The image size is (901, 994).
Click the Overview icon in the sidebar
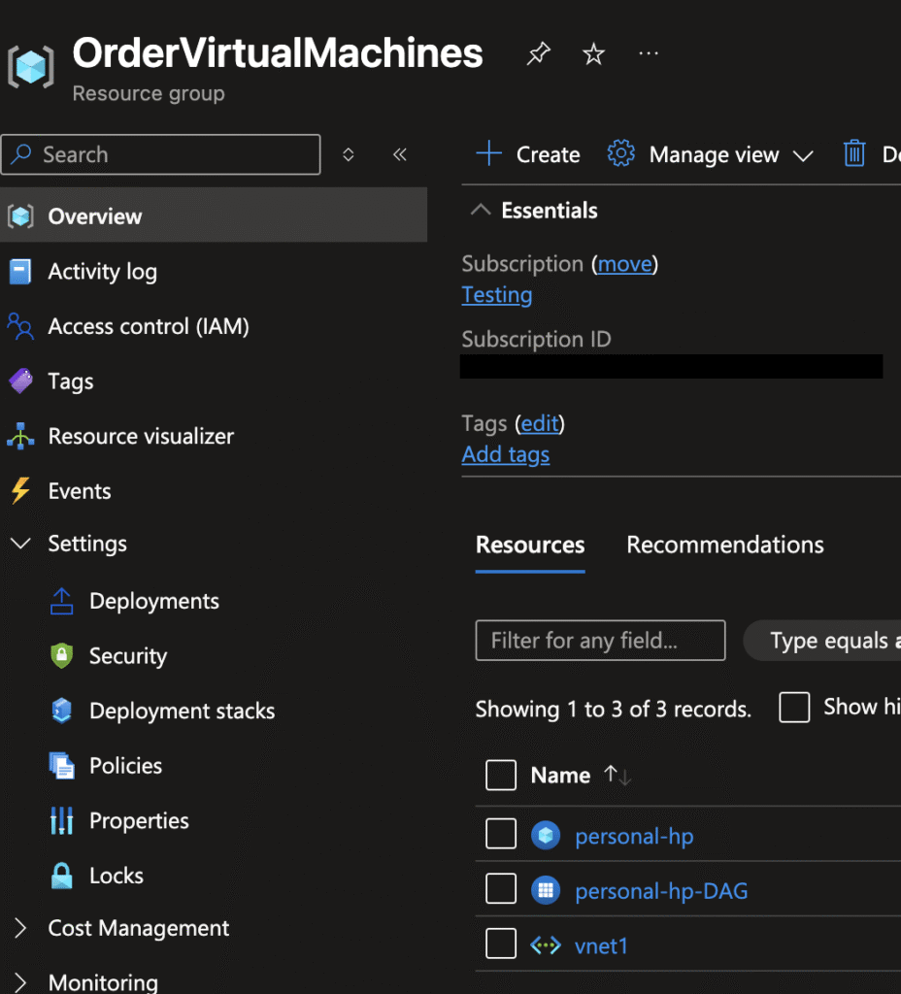click(21, 216)
